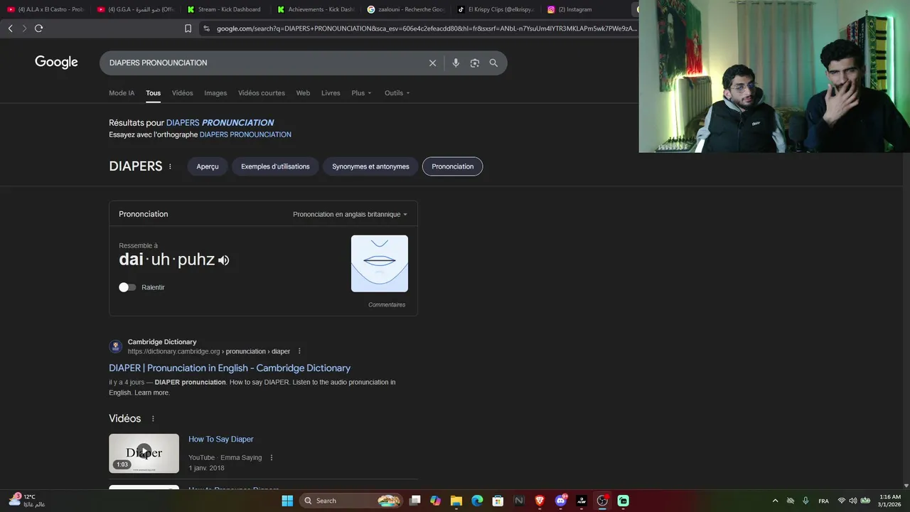Expand the Plus search filter dropdown
The height and width of the screenshot is (512, 910).
[x=361, y=93]
